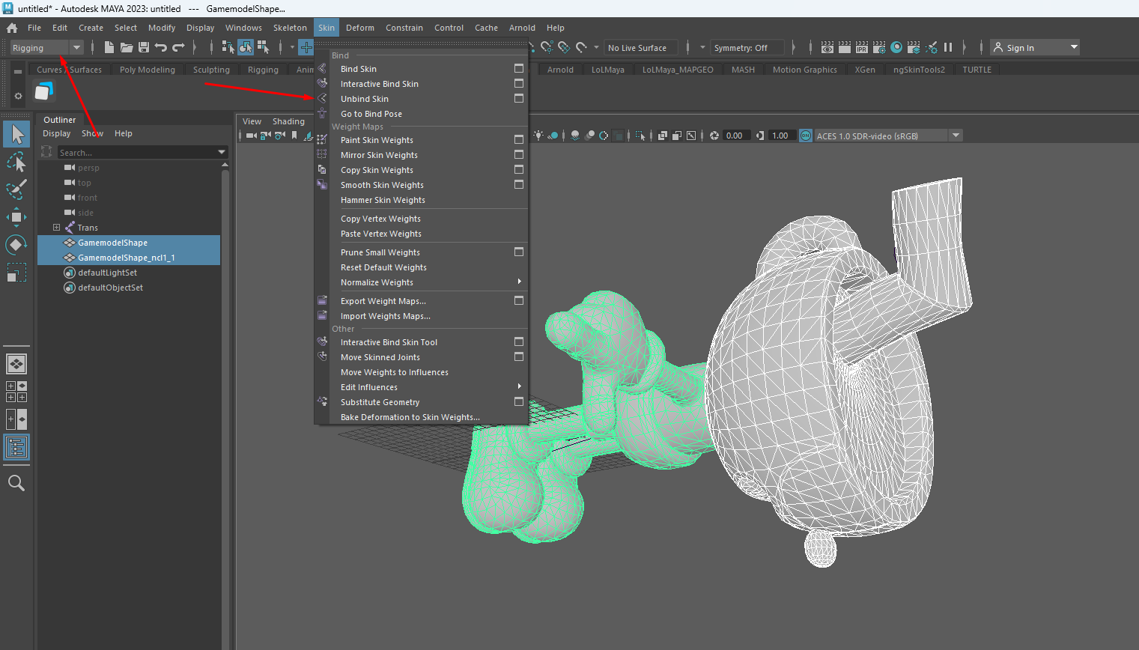This screenshot has width=1139, height=650.
Task: Click the Outliner vertical scrollbar
Action: coord(225,404)
